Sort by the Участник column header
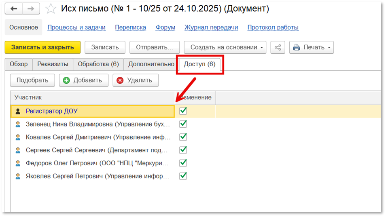The width and height of the screenshot is (386, 217). pyautogui.click(x=93, y=97)
